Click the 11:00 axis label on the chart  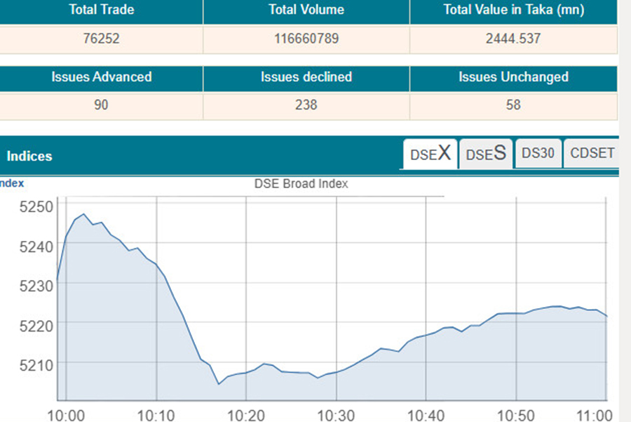click(x=595, y=414)
